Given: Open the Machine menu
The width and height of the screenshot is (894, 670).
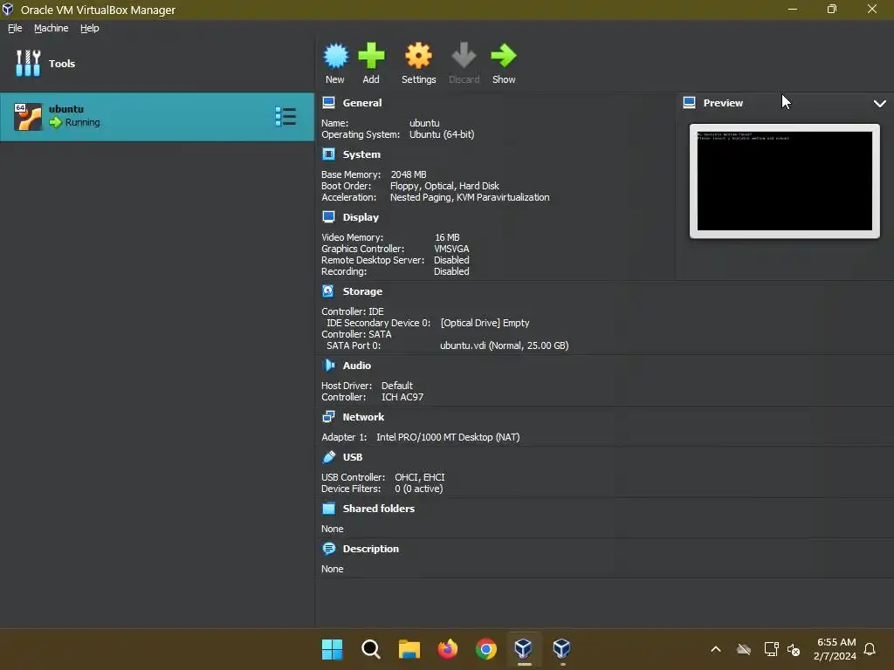Looking at the screenshot, I should [52, 28].
